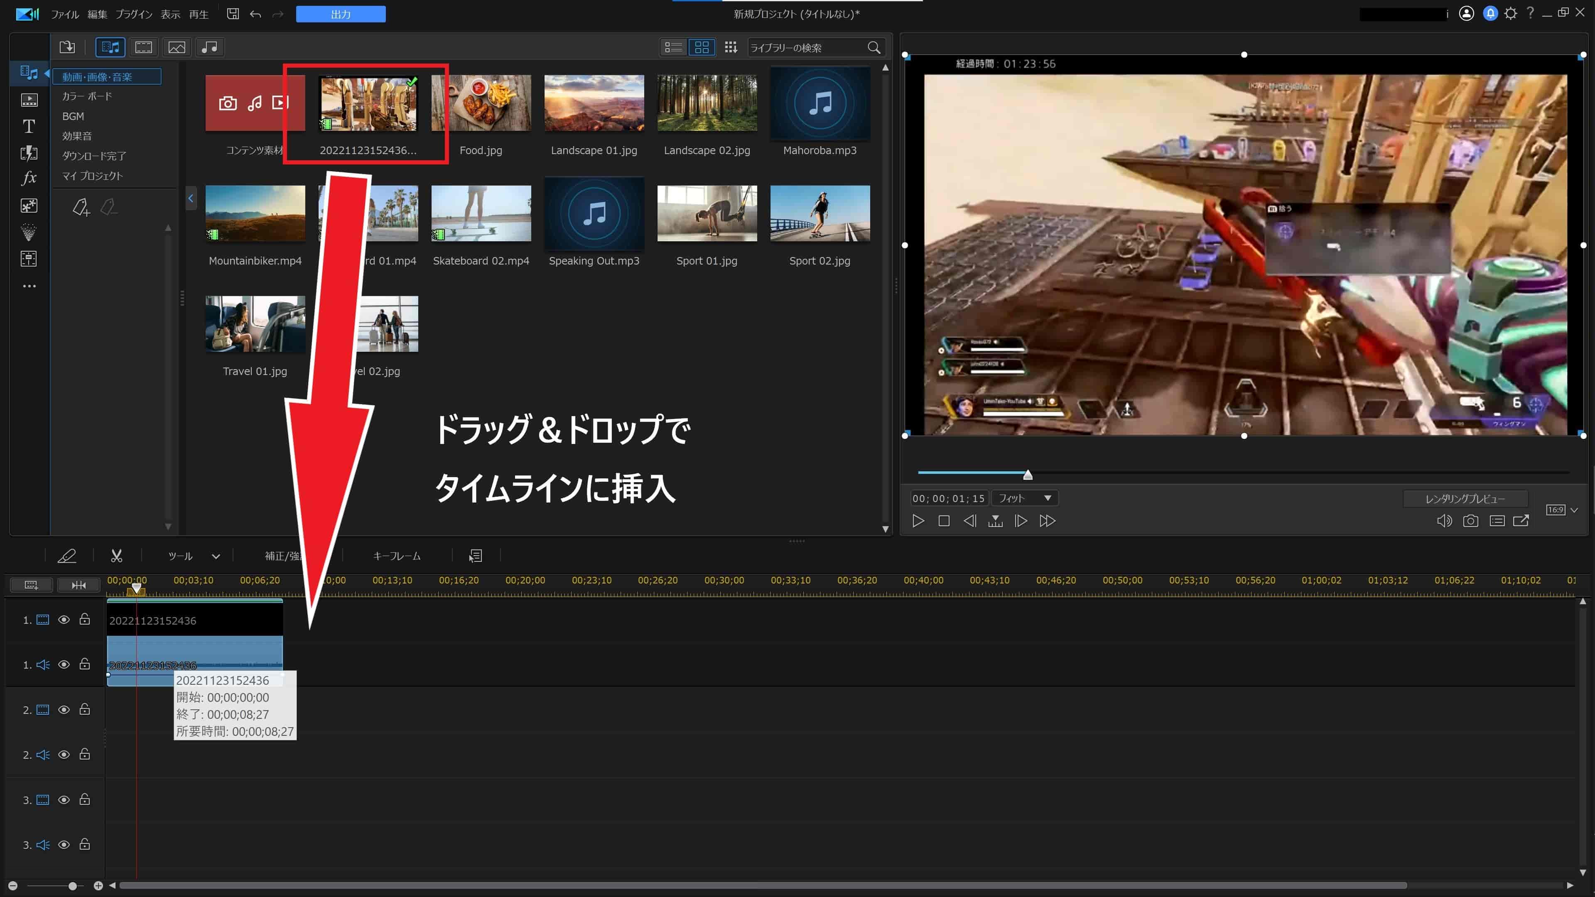Image resolution: width=1595 pixels, height=897 pixels.
Task: Open the プラグイン menu
Action: [134, 14]
